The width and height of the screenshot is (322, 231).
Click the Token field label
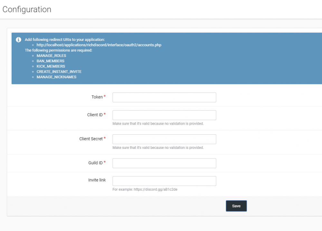click(x=97, y=97)
